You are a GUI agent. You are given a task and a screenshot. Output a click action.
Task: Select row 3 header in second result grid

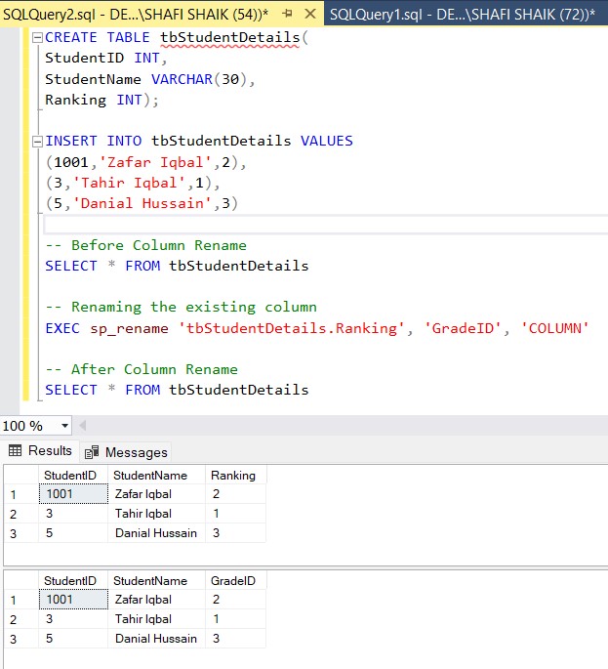click(x=21, y=639)
